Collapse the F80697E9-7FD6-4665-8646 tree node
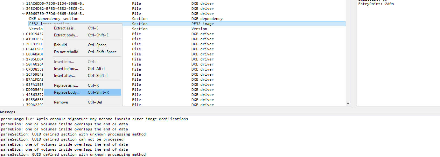Image resolution: width=440 pixels, height=157 pixels. coord(24,14)
